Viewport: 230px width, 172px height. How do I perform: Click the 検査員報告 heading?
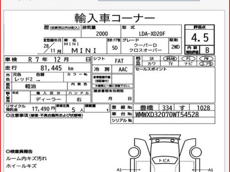coord(19,151)
